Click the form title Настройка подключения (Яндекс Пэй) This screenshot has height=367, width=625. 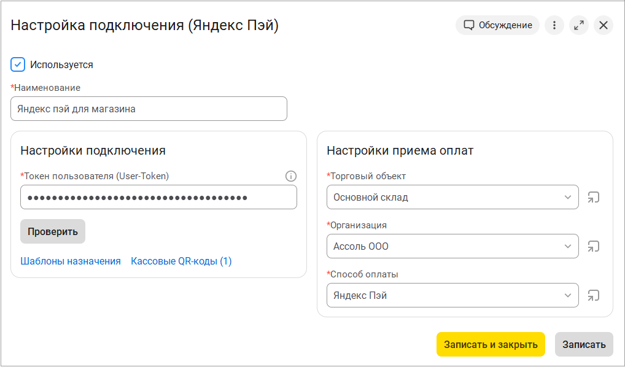point(145,26)
